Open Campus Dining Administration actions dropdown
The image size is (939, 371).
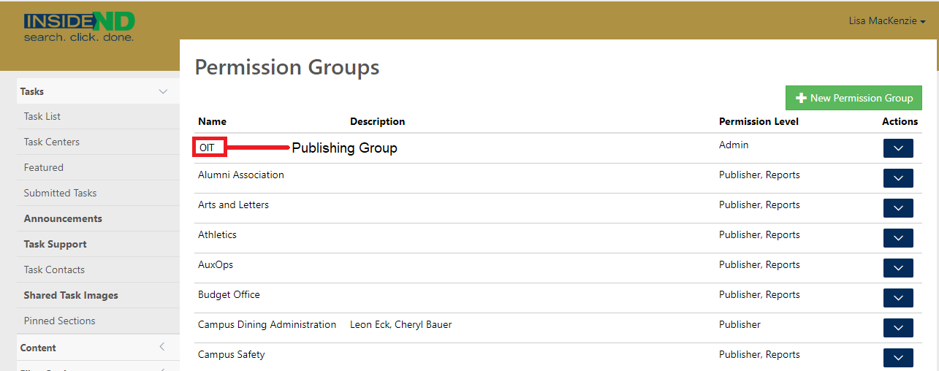coord(898,328)
